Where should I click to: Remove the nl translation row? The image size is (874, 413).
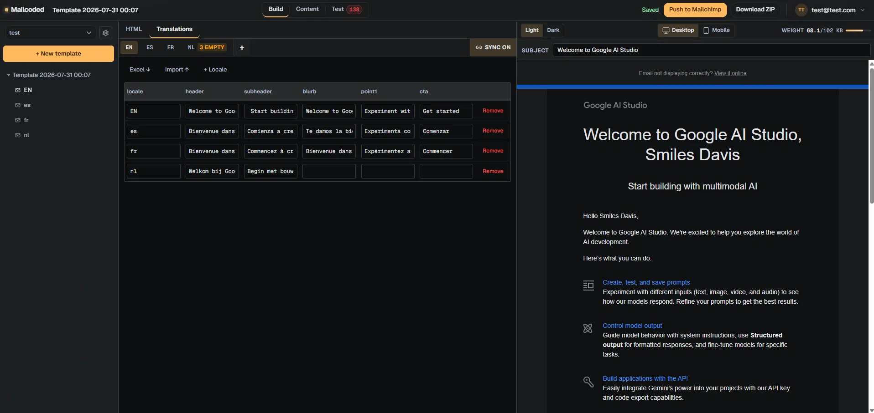493,171
